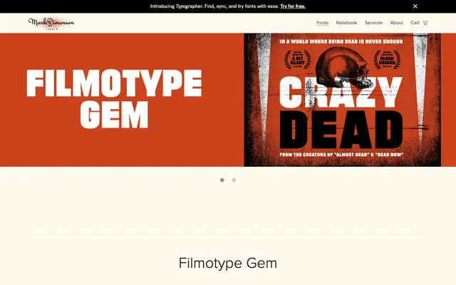Screen dimensions: 456x285
Task: Click the Crazy Dead poster image
Action: tap(342, 100)
